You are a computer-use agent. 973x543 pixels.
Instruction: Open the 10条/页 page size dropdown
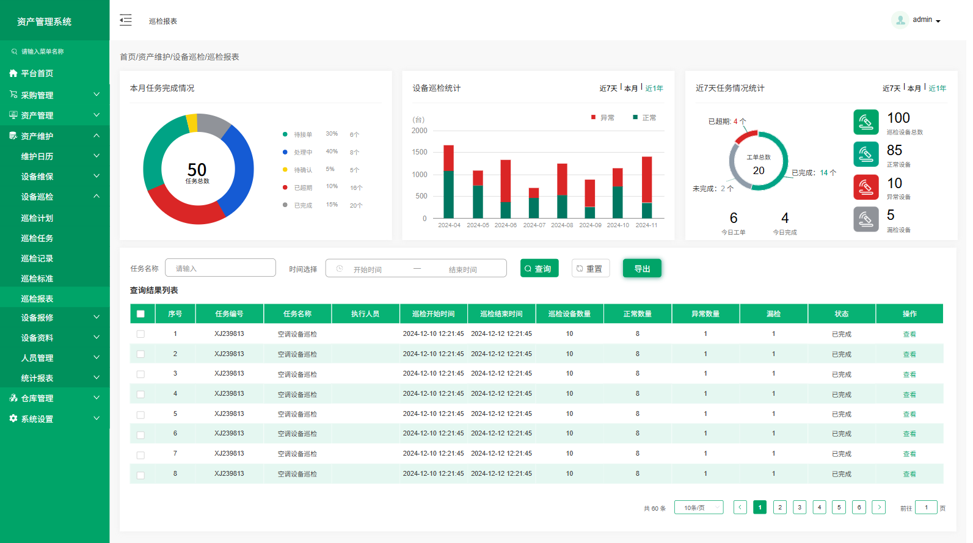click(x=698, y=508)
